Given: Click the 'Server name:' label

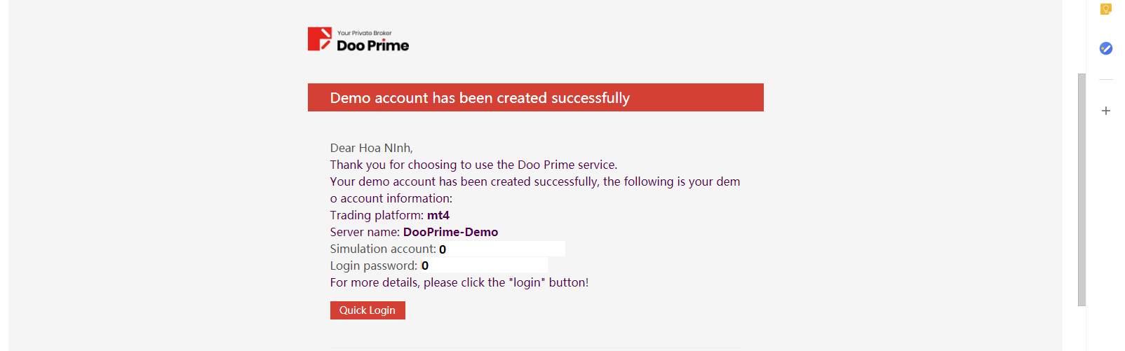Looking at the screenshot, I should point(365,232).
